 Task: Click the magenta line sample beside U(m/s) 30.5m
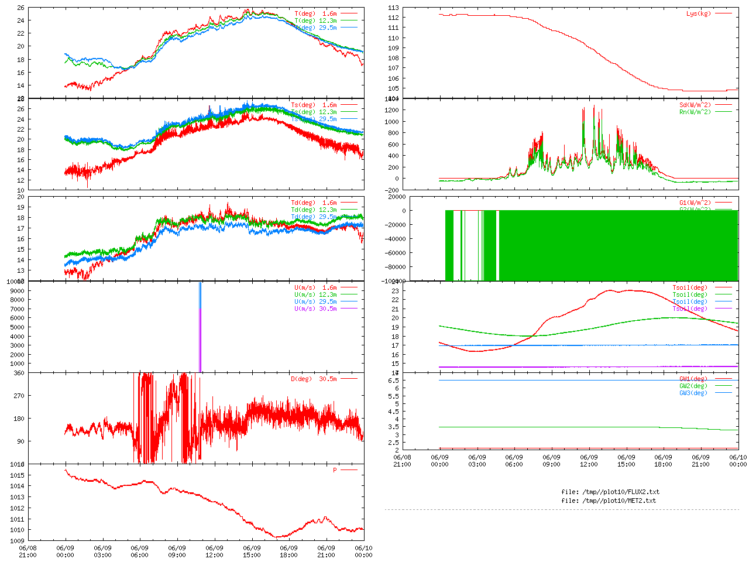point(349,309)
